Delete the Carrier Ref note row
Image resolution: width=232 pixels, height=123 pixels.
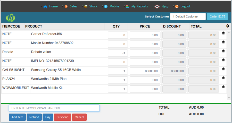[223, 33]
